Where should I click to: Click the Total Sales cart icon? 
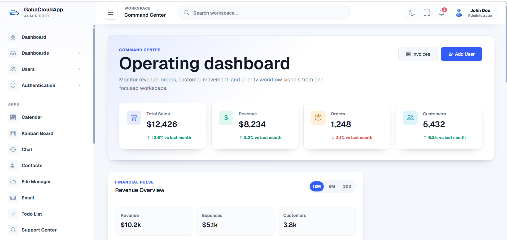tap(134, 118)
